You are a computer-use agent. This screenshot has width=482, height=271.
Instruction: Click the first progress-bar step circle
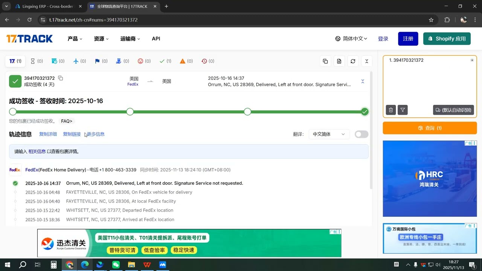(13, 112)
